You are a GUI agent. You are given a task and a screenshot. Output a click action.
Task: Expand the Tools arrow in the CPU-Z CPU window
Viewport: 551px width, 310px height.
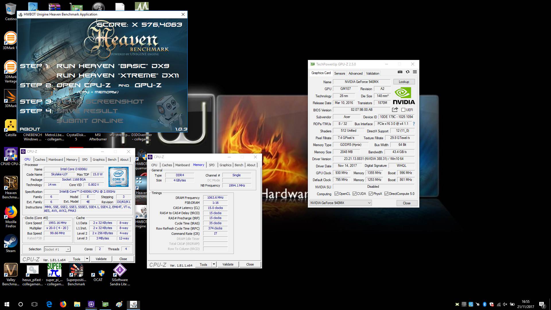point(87,259)
